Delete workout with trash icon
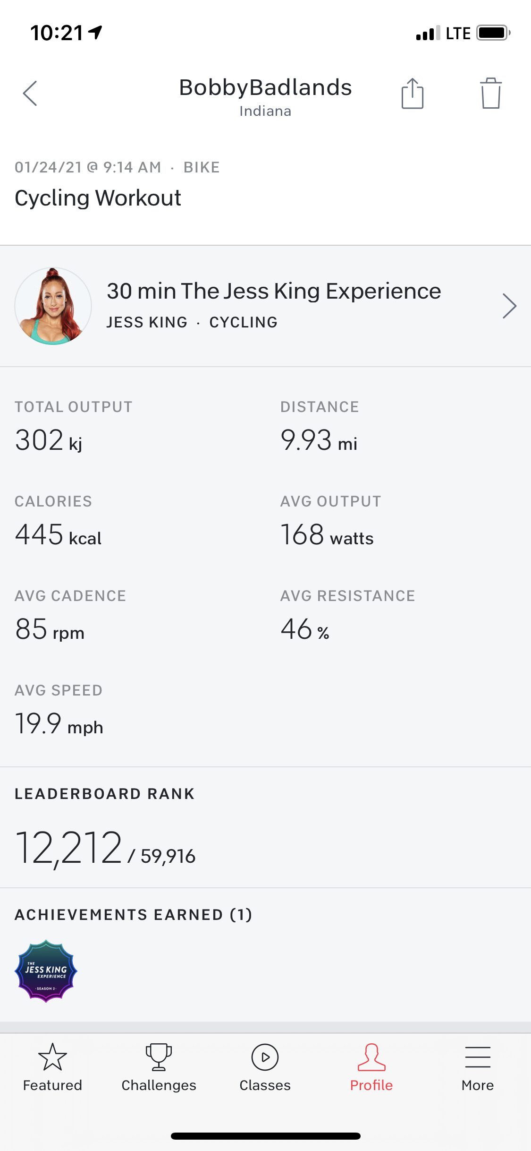 click(x=490, y=94)
